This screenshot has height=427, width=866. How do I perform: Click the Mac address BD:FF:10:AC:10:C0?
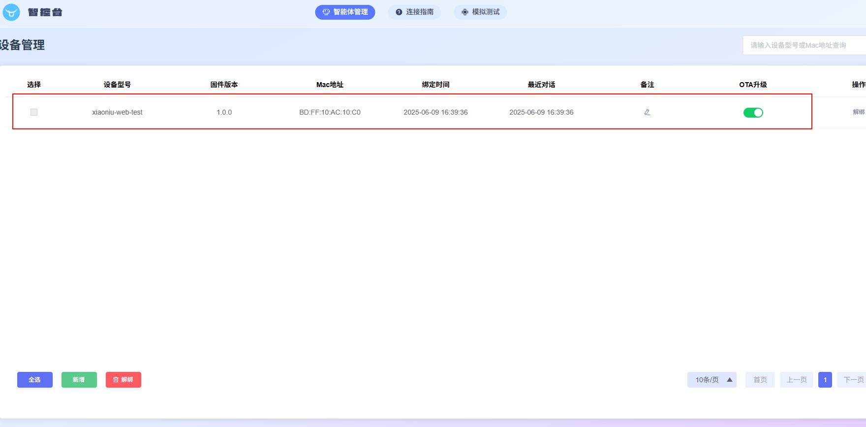point(330,112)
